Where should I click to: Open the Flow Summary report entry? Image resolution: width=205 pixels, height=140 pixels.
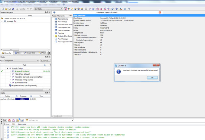point(63,19)
